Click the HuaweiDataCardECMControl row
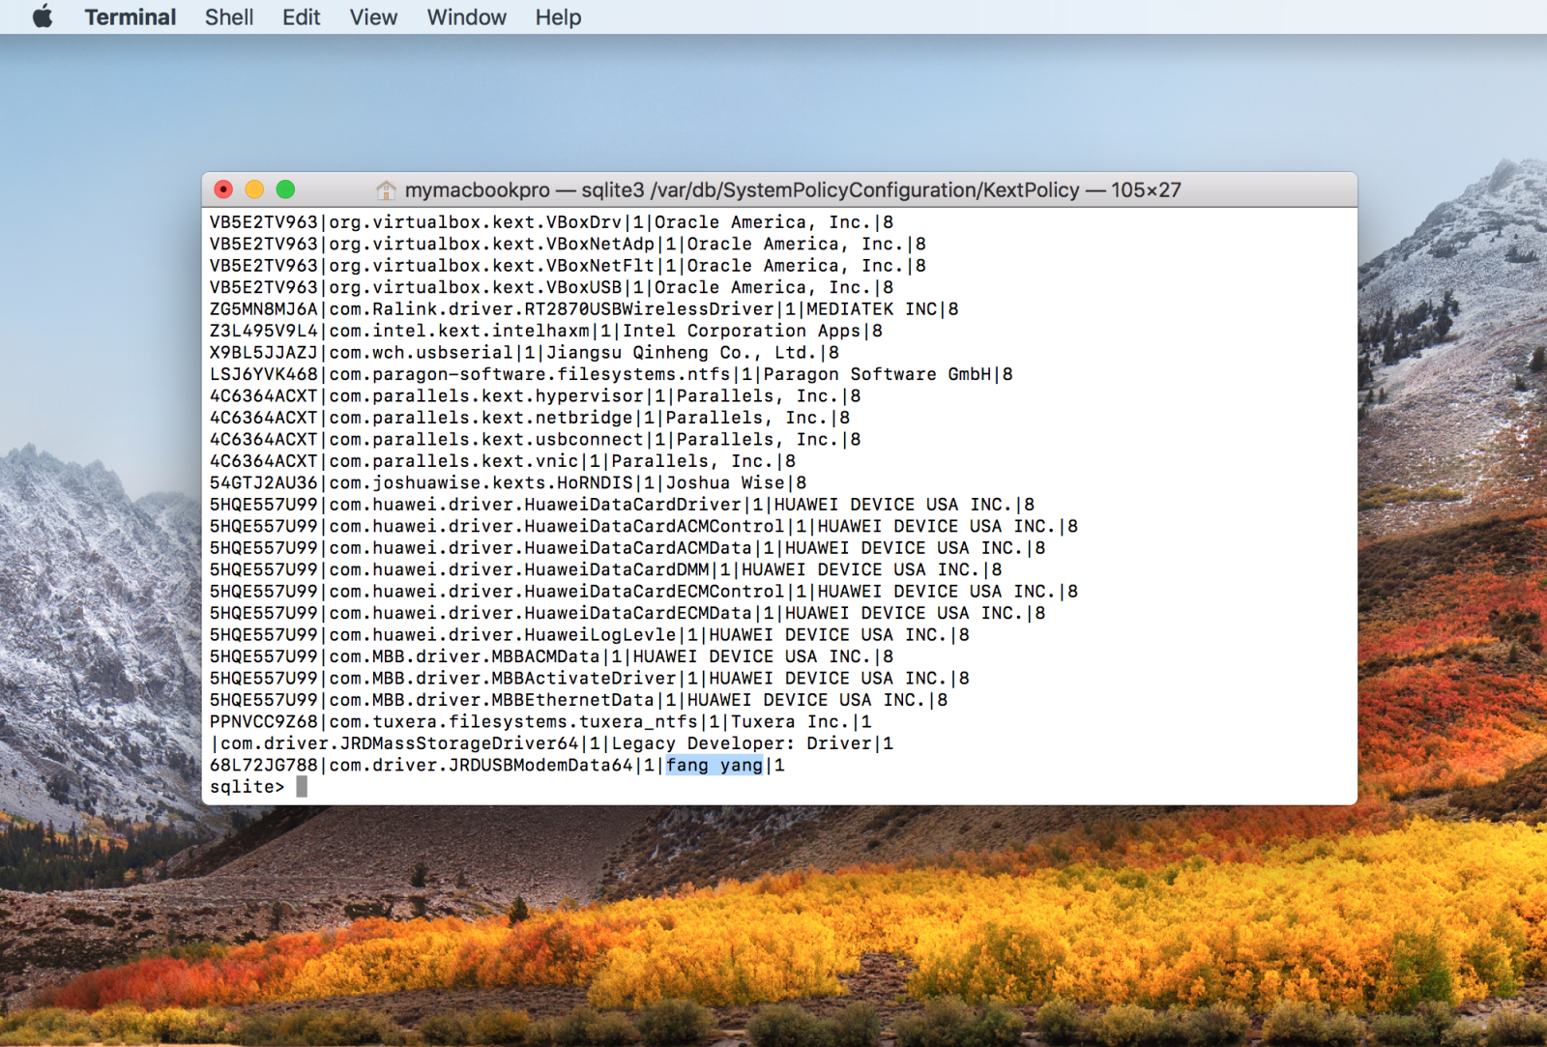The width and height of the screenshot is (1547, 1047). [x=645, y=592]
